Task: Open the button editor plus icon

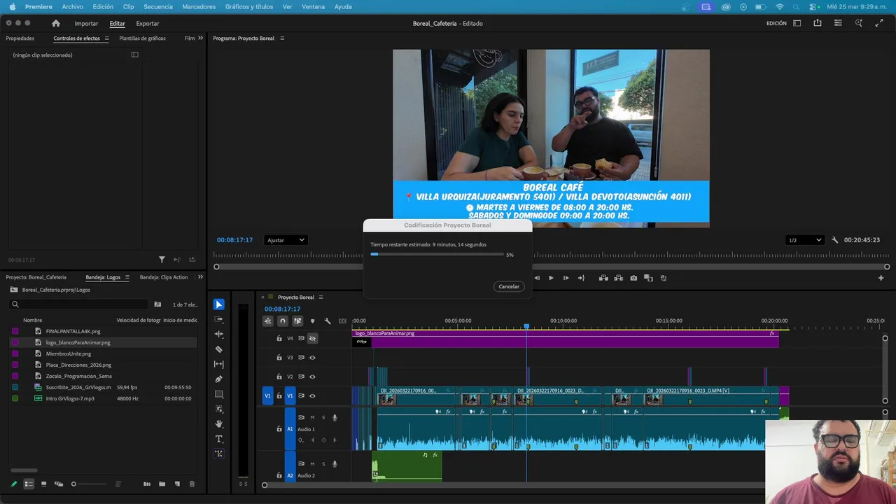Action: tap(881, 278)
